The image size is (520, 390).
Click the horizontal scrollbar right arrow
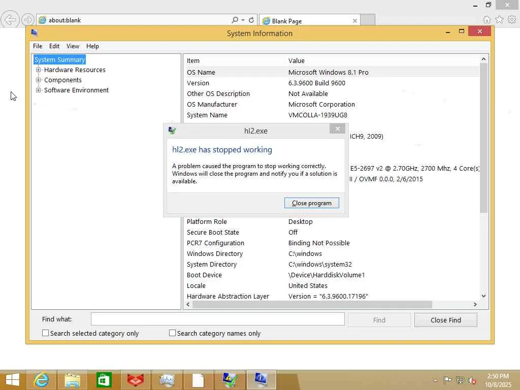pos(475,305)
